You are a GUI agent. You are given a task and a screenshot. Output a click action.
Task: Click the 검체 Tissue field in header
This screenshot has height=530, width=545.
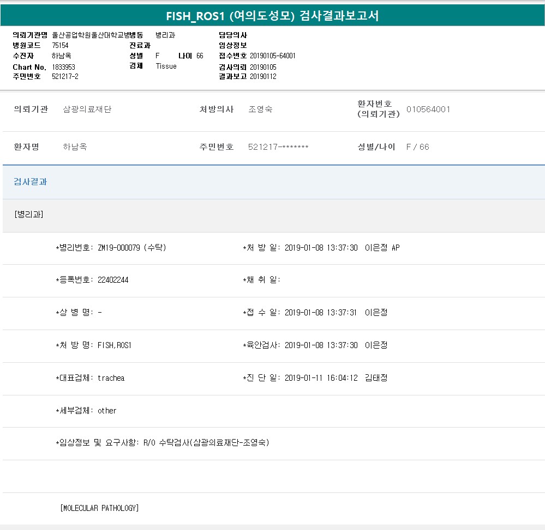166,66
